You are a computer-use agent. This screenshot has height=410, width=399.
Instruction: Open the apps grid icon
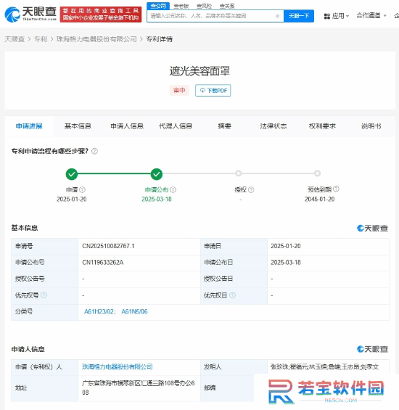click(327, 16)
